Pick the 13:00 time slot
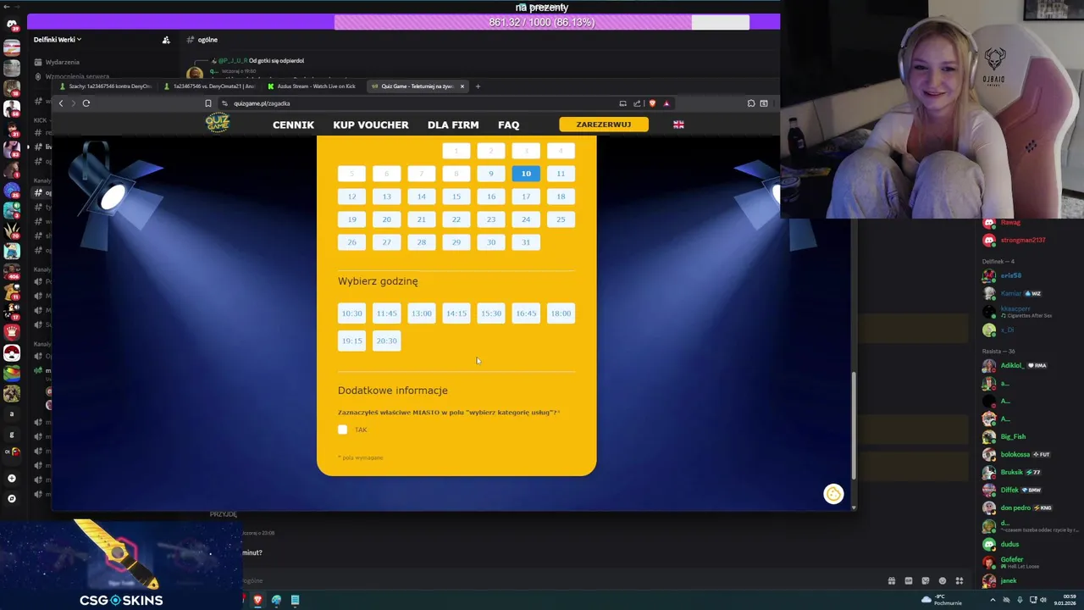 pyautogui.click(x=422, y=313)
